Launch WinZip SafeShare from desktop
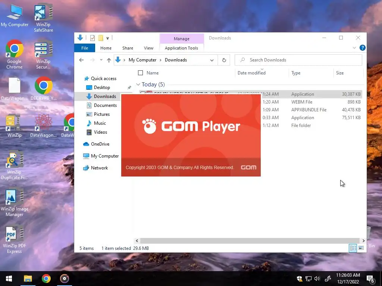The width and height of the screenshot is (382, 286). pos(43,18)
